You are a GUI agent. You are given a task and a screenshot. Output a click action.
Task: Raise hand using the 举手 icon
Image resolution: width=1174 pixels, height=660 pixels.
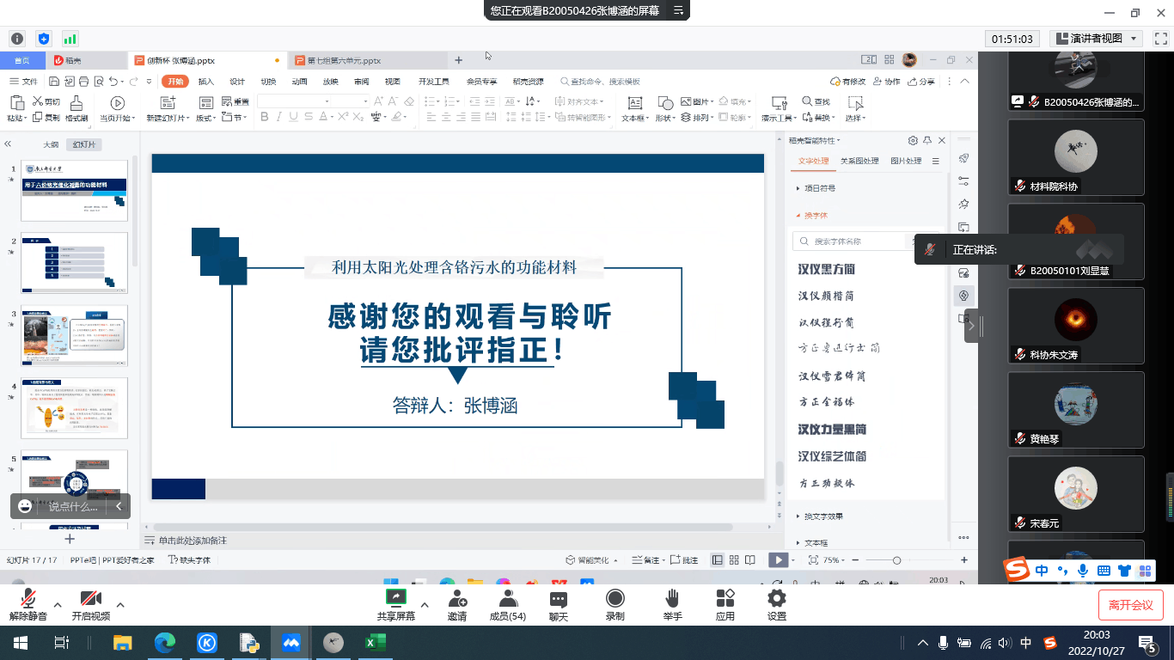coord(672,599)
